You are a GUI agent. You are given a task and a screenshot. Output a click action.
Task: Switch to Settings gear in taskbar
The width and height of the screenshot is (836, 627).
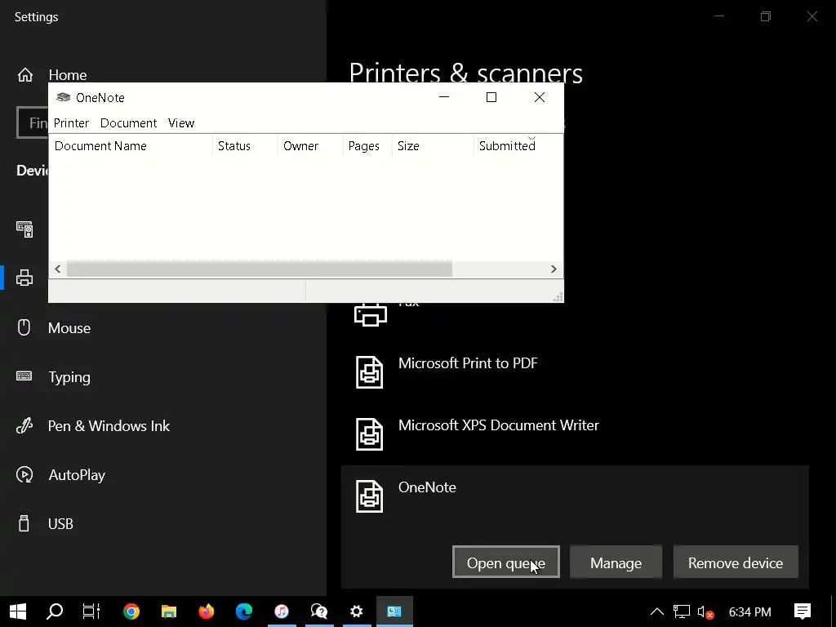click(x=357, y=611)
